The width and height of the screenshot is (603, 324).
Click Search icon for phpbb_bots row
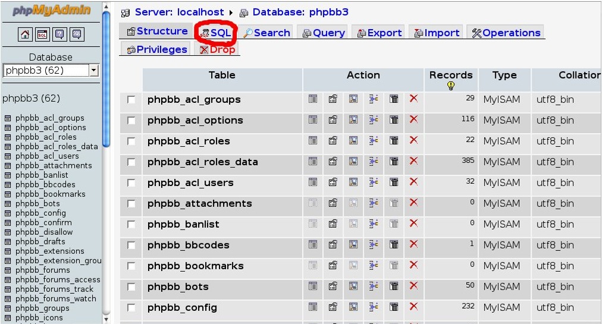click(x=353, y=286)
